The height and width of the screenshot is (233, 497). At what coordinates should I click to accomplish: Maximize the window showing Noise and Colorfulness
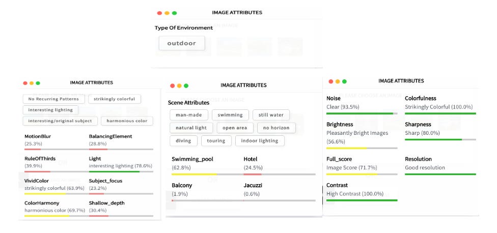(344, 81)
